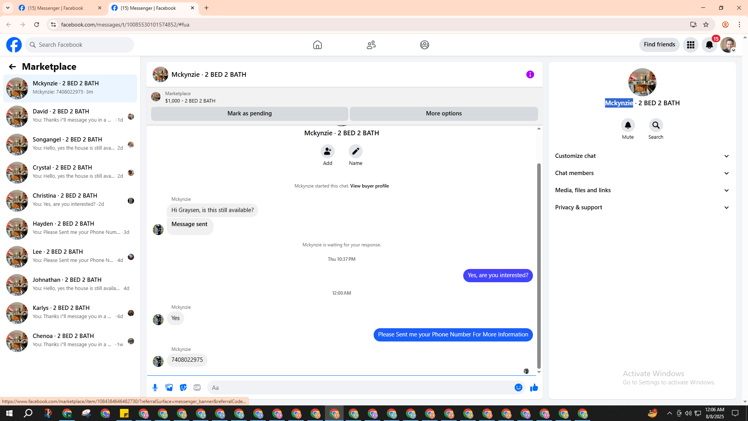This screenshot has height=421, width=748.
Task: Click Mark as pending button
Action: tap(249, 113)
